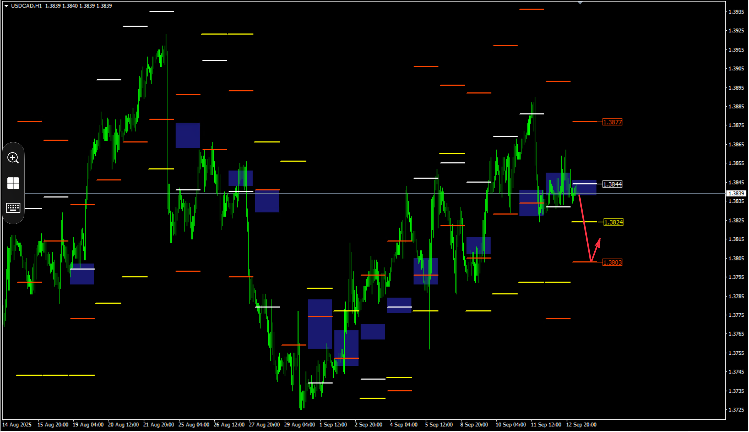
Task: Click the zoom-in magnifier icon
Action: click(13, 158)
